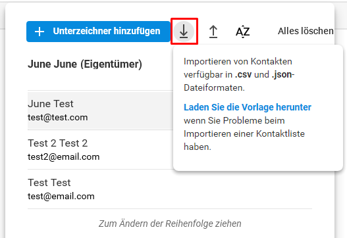Click the bold .json format text
Image resolution: width=347 pixels, height=238 pixels.
[282, 75]
